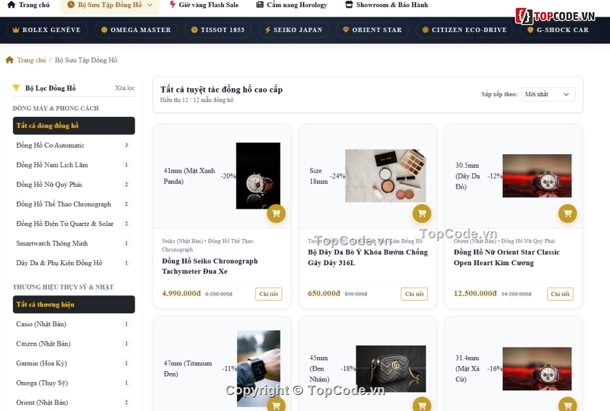Image resolution: width=610 pixels, height=411 pixels.
Task: Click the gem icon on Orient Star pill
Action: point(345,30)
